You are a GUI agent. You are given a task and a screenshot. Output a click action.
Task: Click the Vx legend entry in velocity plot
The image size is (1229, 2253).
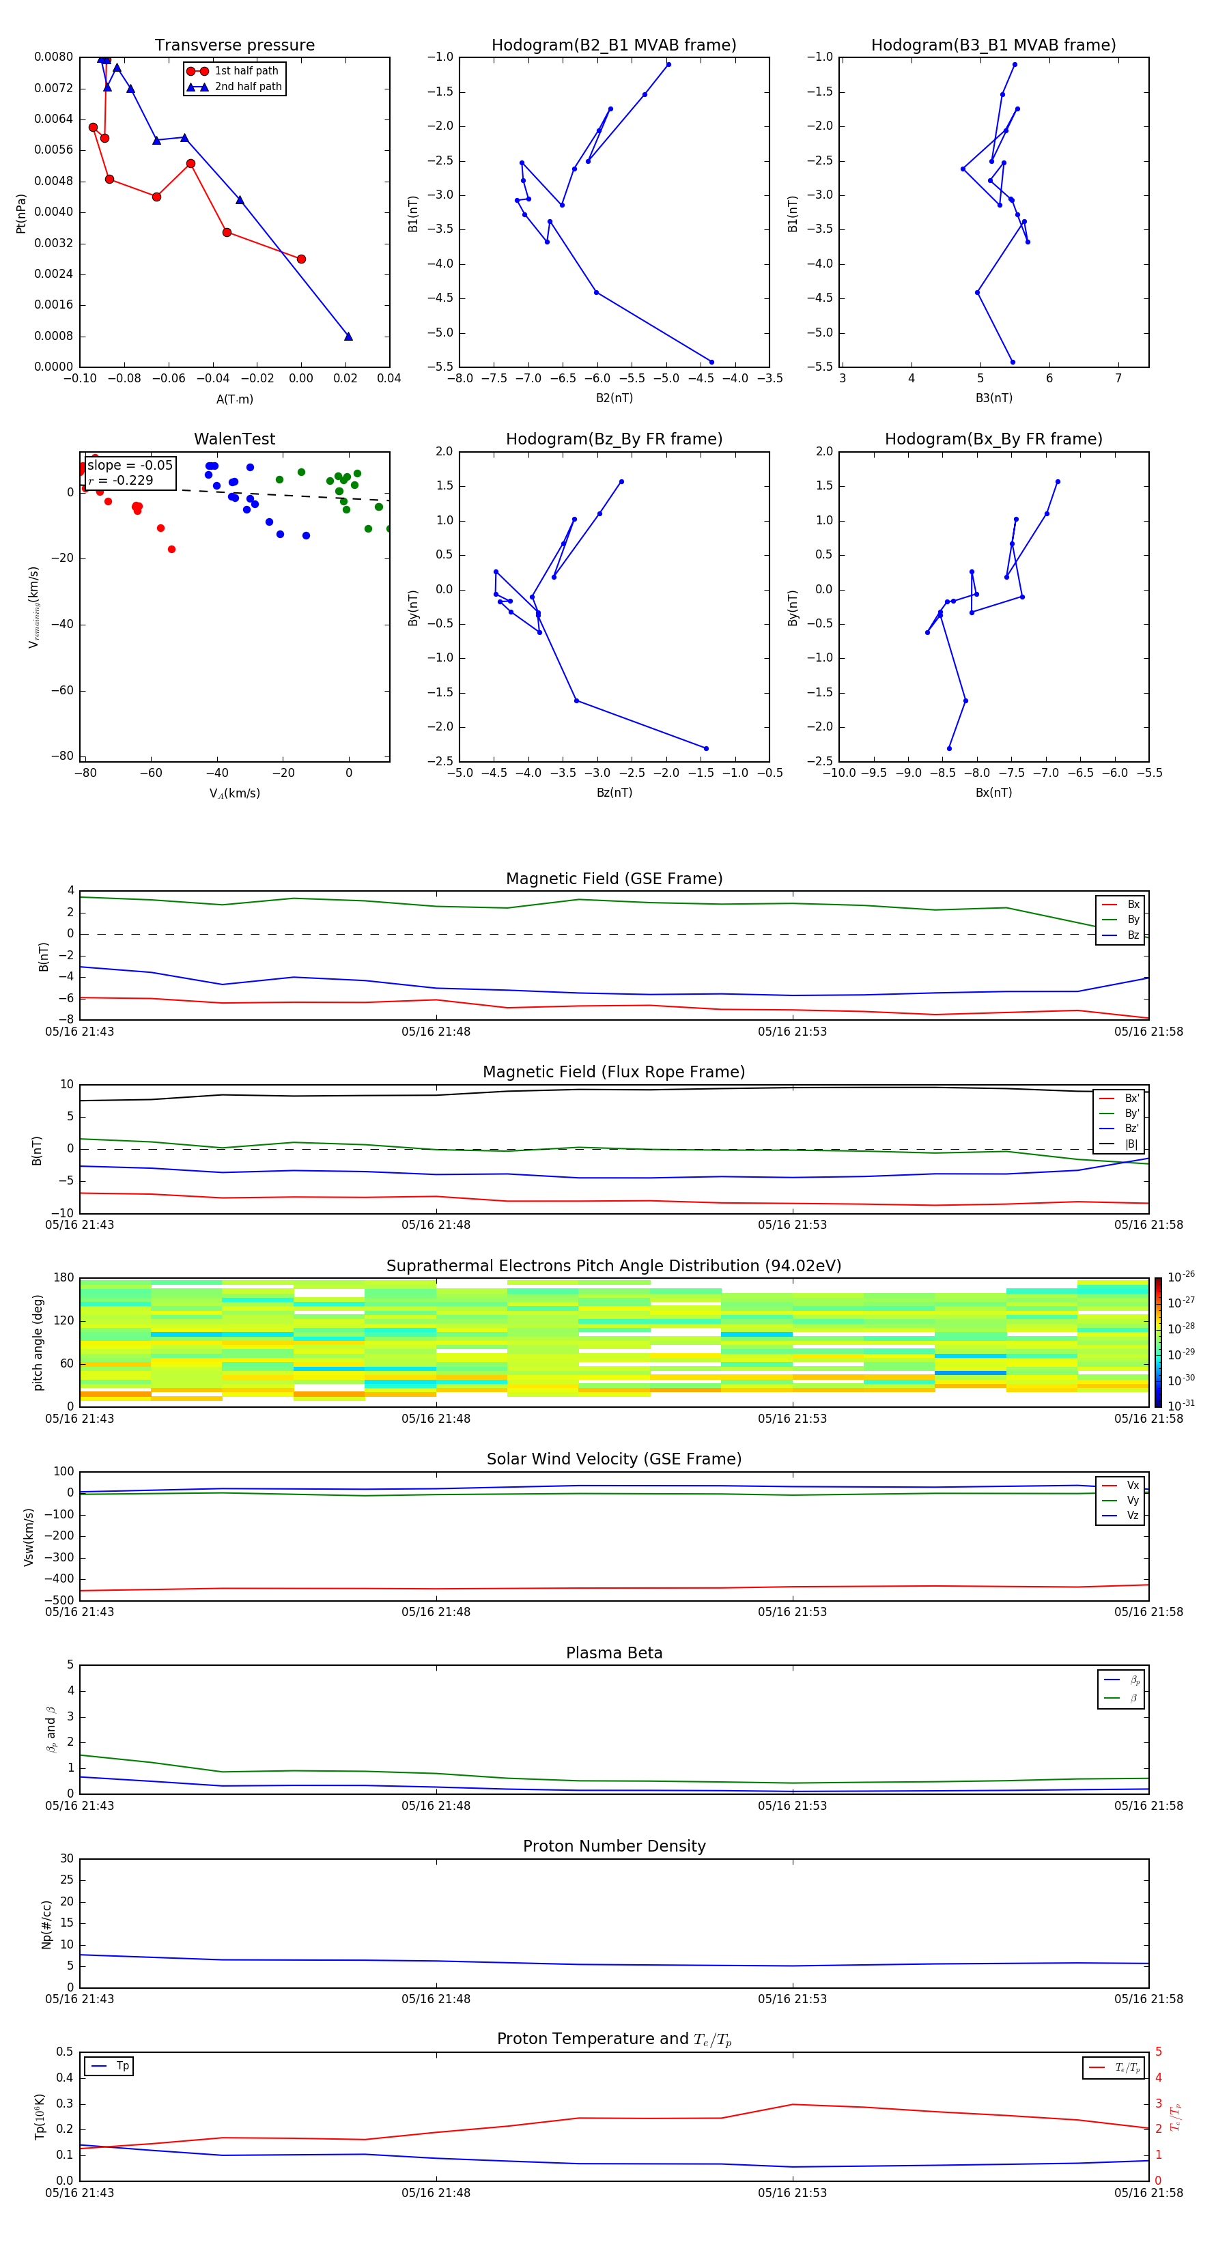1120,1485
